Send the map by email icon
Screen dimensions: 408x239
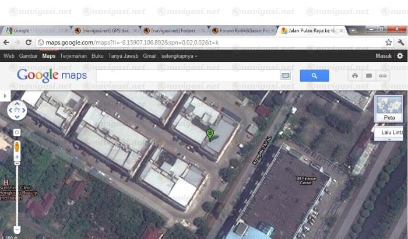coord(368,76)
